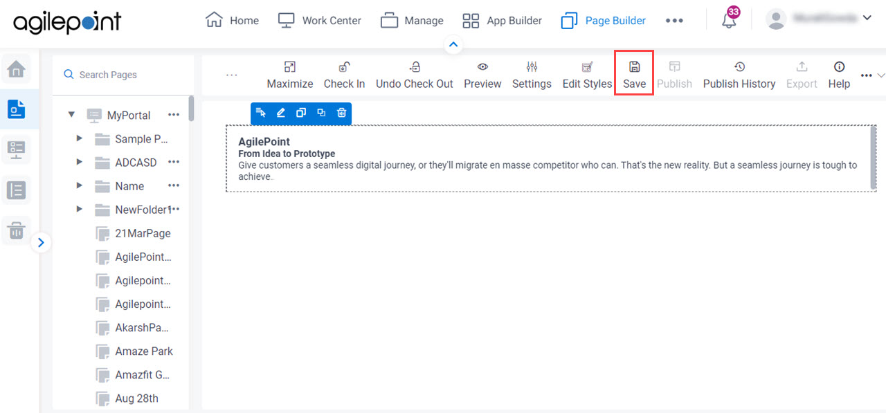Image resolution: width=886 pixels, height=413 pixels.
Task: Open Publish History
Action: [x=739, y=75]
